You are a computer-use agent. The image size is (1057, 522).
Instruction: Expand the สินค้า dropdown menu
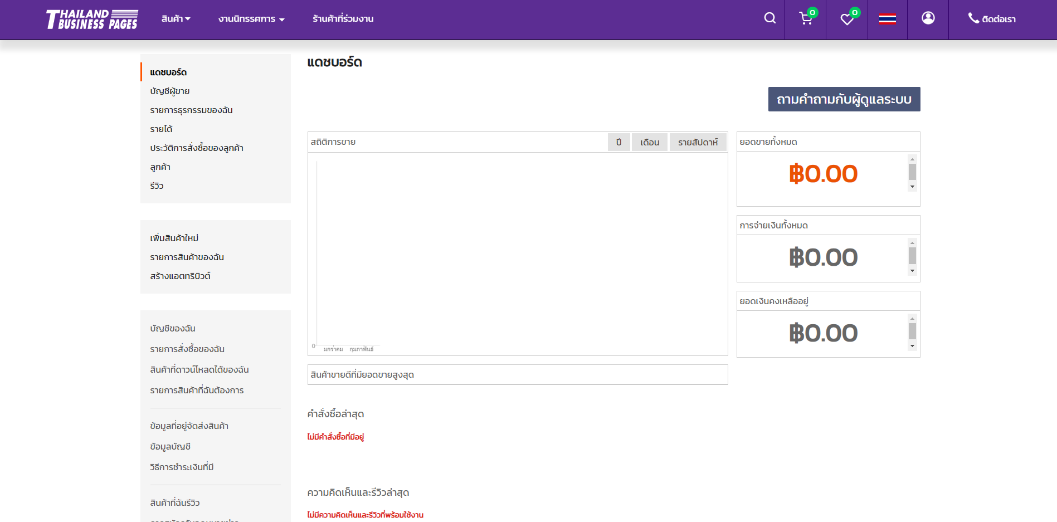click(176, 19)
